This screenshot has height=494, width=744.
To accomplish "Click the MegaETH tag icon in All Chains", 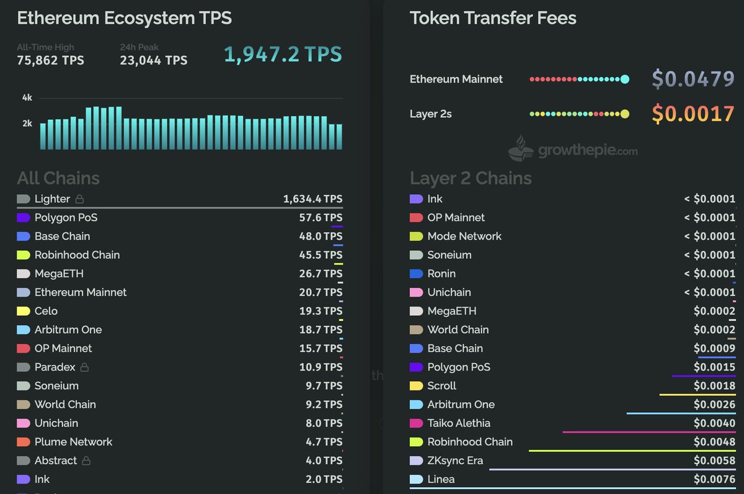I will tap(24, 274).
